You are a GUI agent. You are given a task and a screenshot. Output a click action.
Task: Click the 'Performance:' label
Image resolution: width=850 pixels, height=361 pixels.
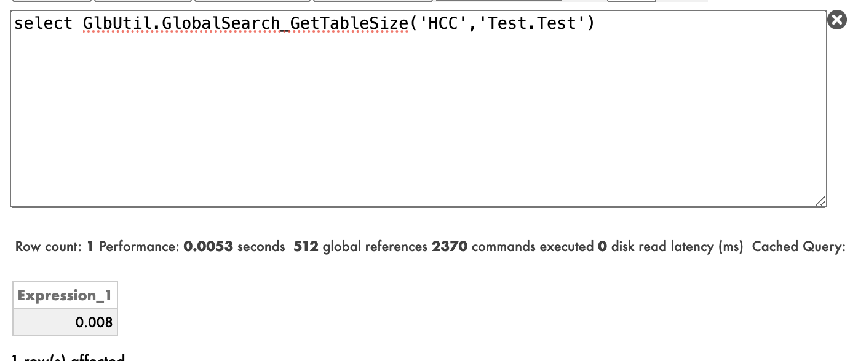[x=139, y=247]
